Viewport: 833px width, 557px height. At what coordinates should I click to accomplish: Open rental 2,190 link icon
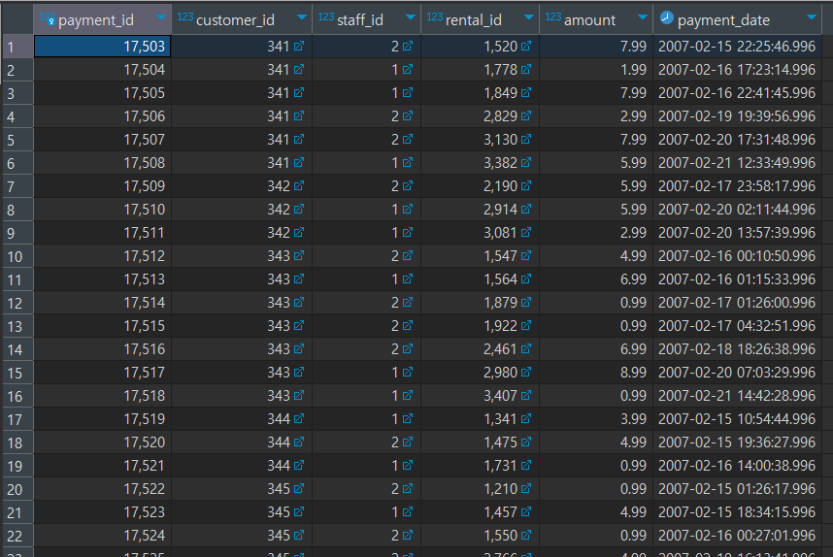tap(526, 186)
